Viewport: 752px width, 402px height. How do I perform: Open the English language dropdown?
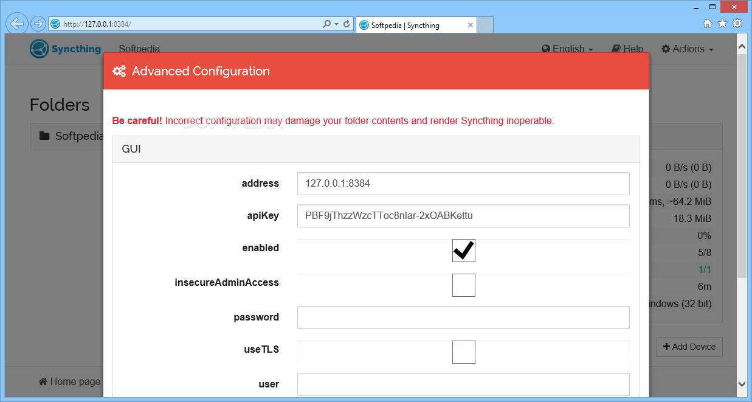568,49
